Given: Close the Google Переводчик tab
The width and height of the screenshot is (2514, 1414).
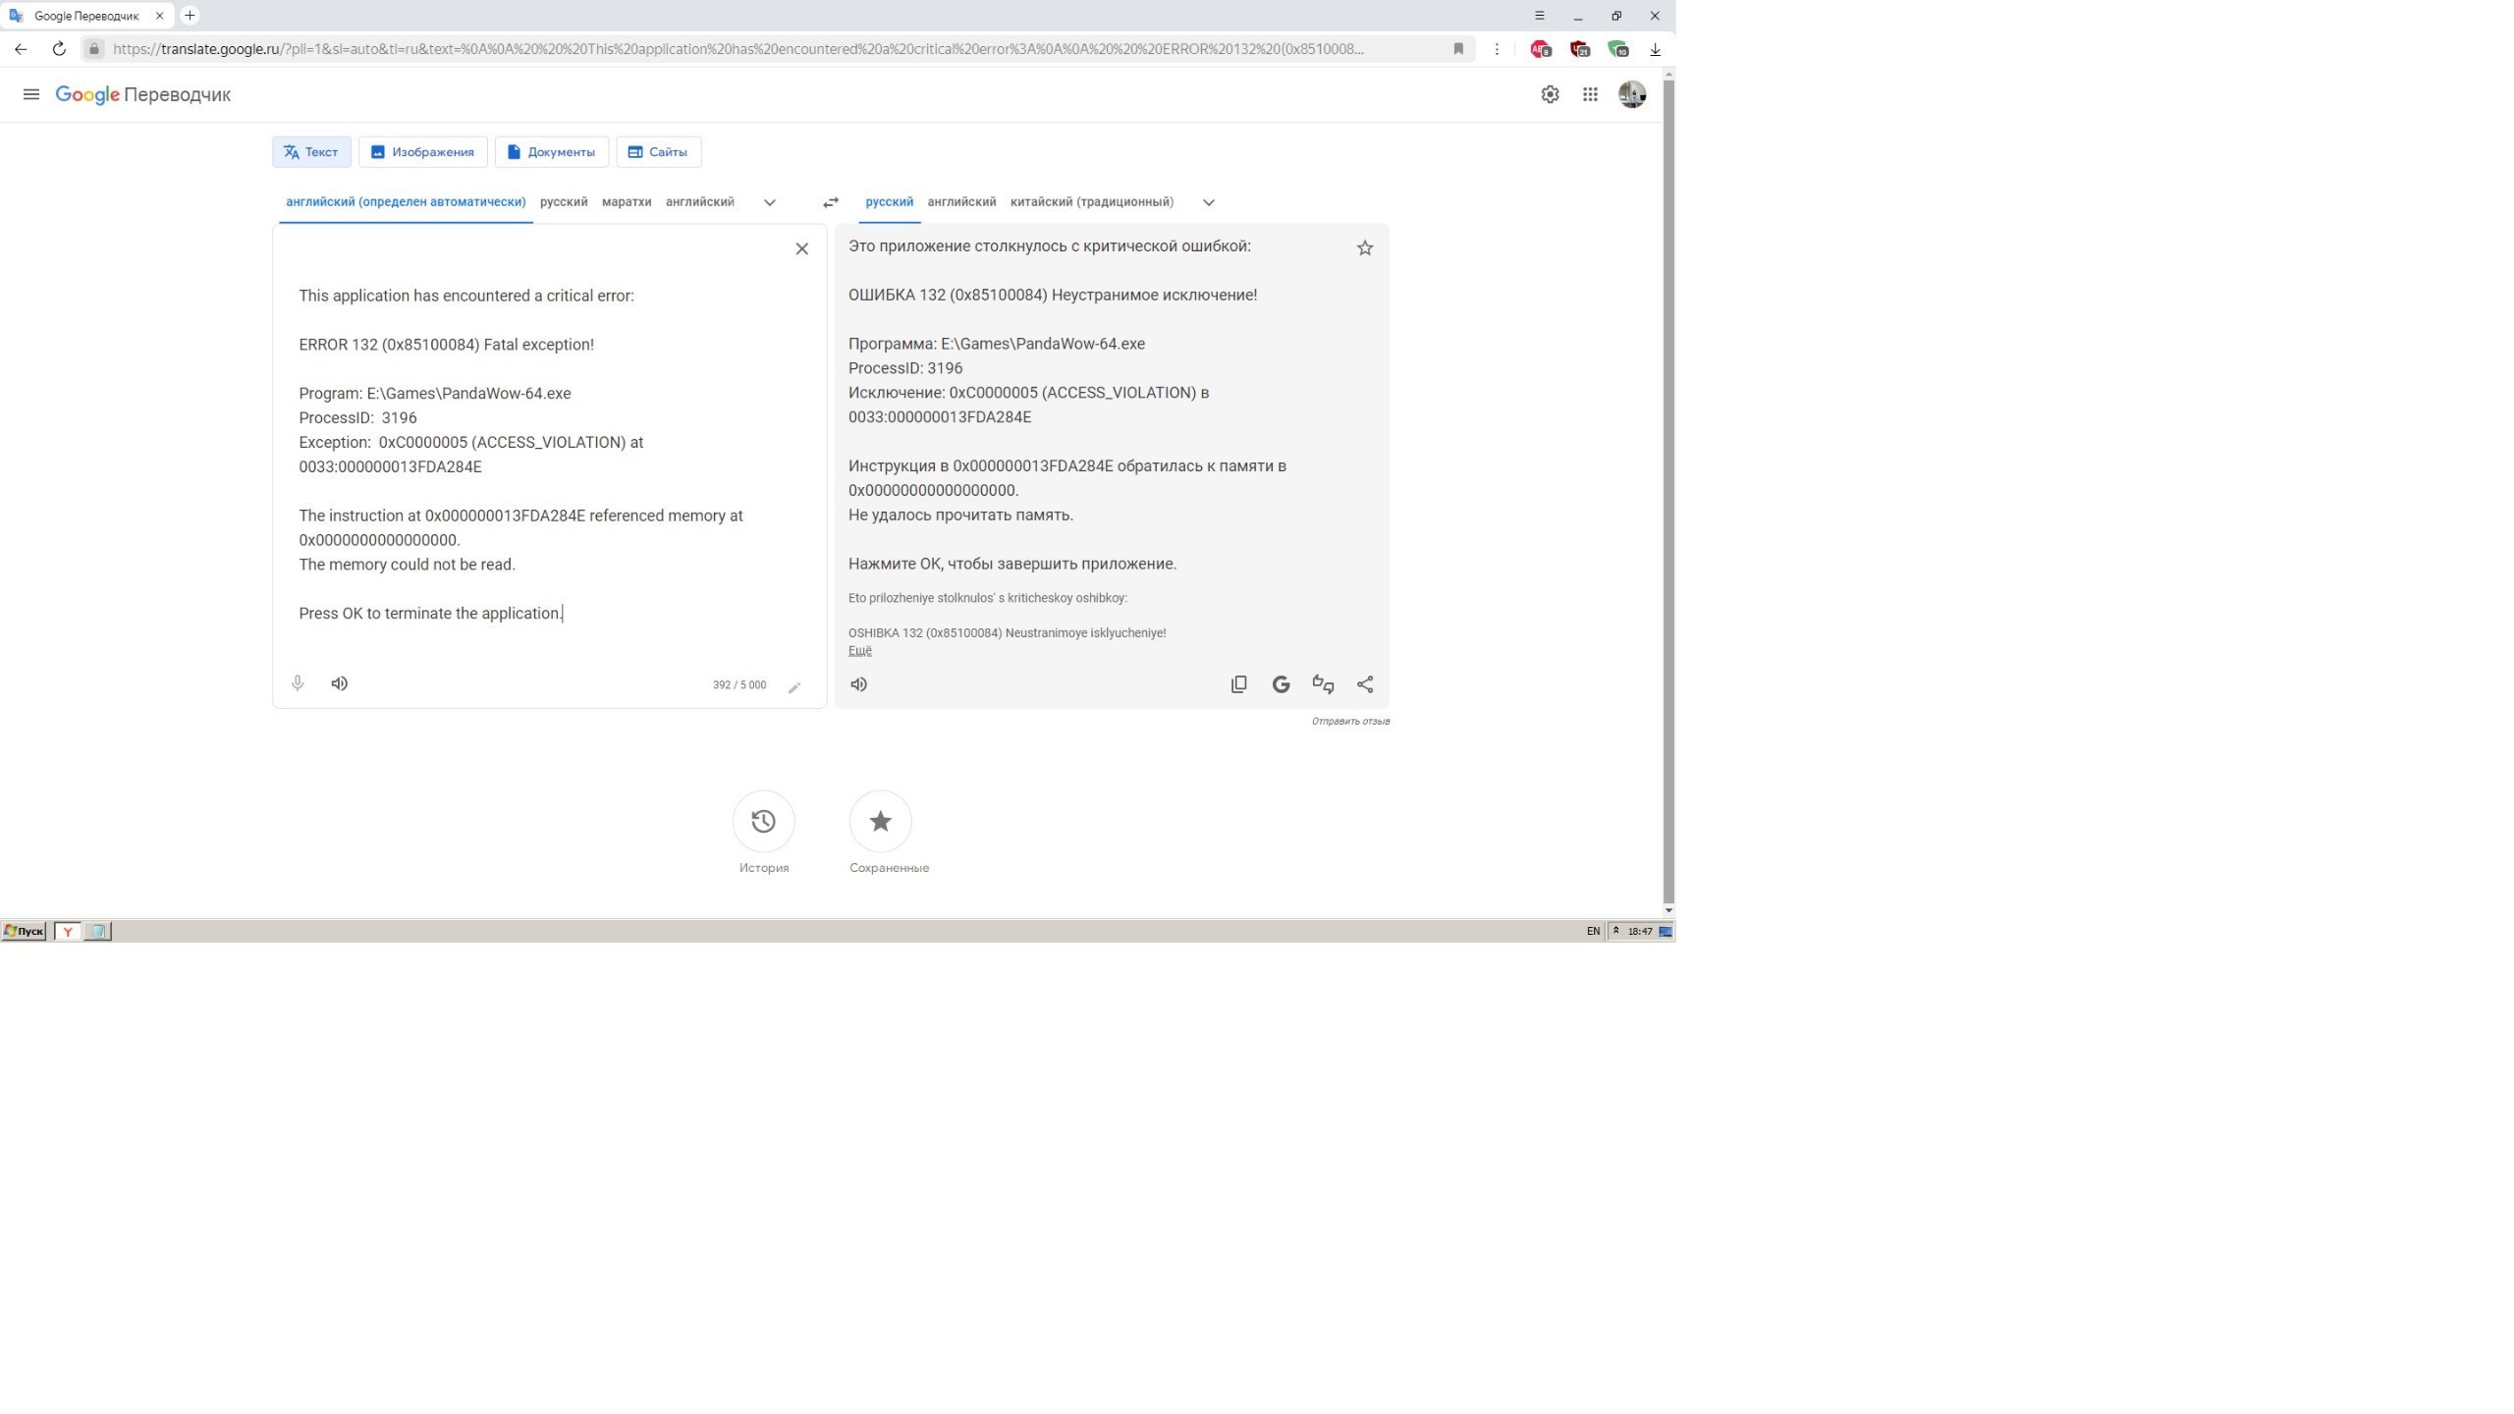Looking at the screenshot, I should tap(159, 16).
